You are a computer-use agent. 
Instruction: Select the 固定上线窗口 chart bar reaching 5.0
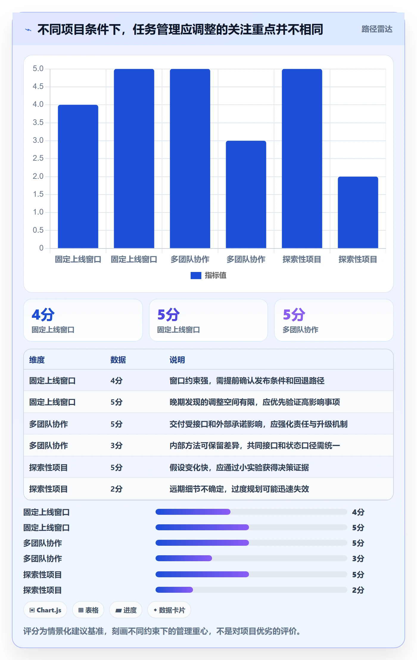[134, 158]
